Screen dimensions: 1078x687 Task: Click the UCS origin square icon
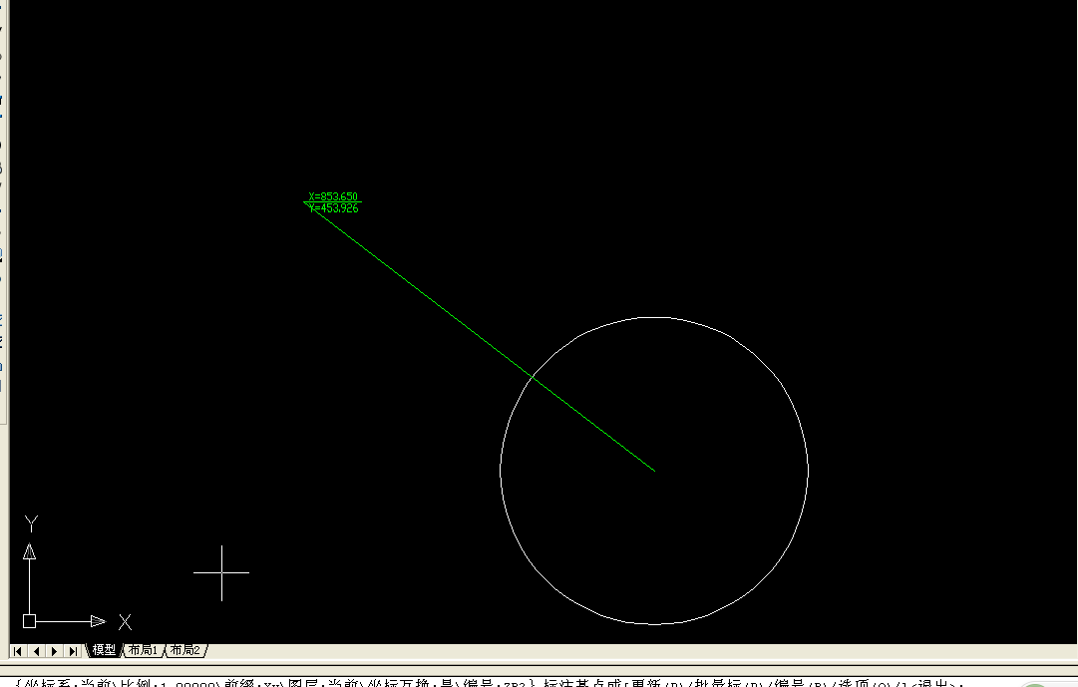[29, 621]
